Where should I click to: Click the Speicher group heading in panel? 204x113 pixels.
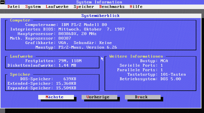coord(20,75)
